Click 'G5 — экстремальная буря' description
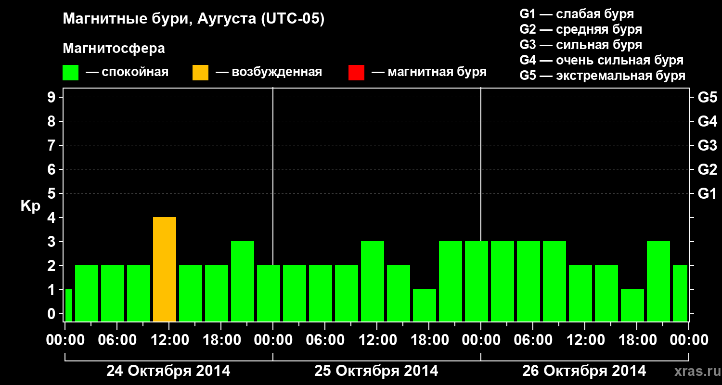722x385 pixels. click(603, 76)
